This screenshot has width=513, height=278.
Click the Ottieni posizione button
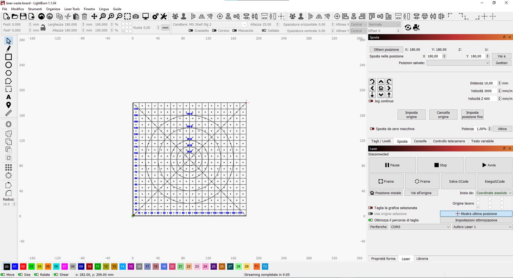[386, 50]
